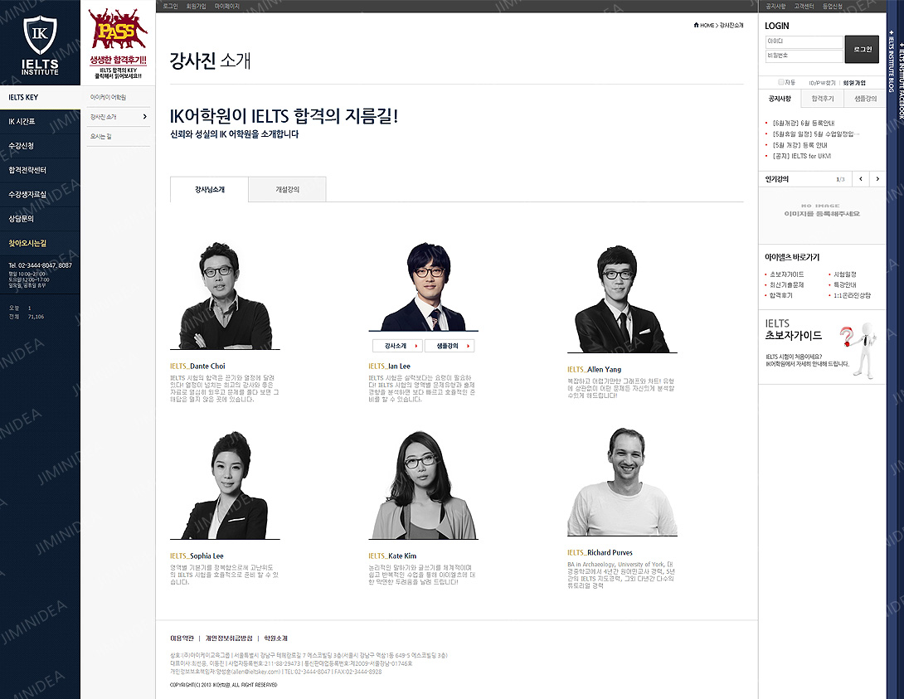Open 고객센터 in the top-right bar
The width and height of the screenshot is (904, 699).
[804, 6]
